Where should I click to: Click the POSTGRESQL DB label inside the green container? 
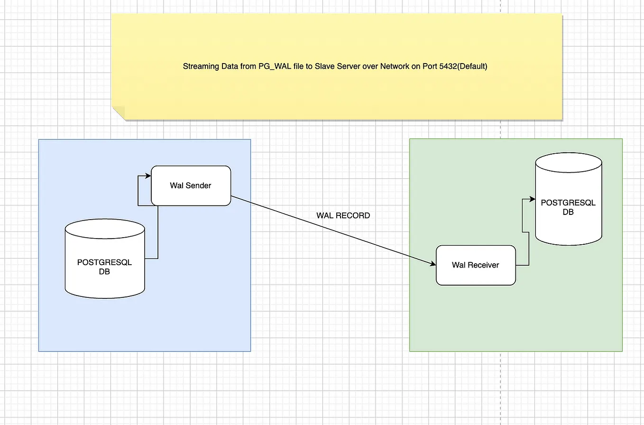pos(568,207)
